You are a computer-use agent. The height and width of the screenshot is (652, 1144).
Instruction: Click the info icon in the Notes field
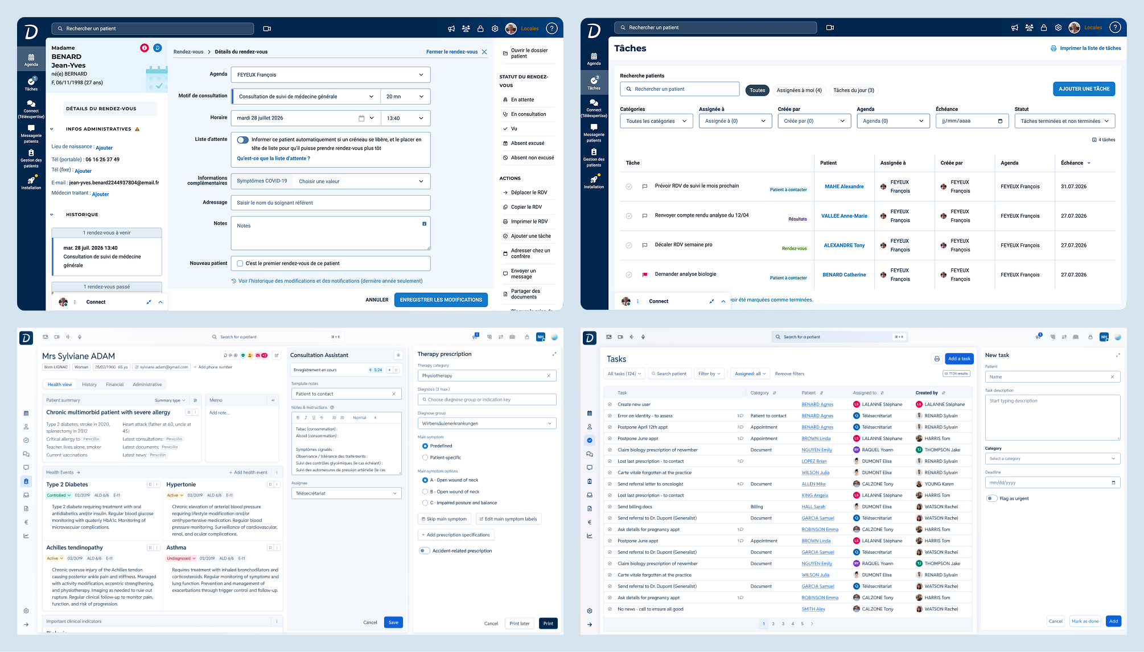tap(424, 224)
